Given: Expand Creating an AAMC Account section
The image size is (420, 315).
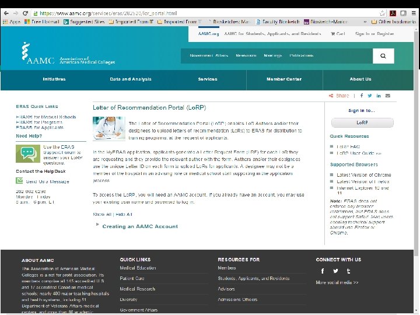Looking at the screenshot, I should point(140,226).
